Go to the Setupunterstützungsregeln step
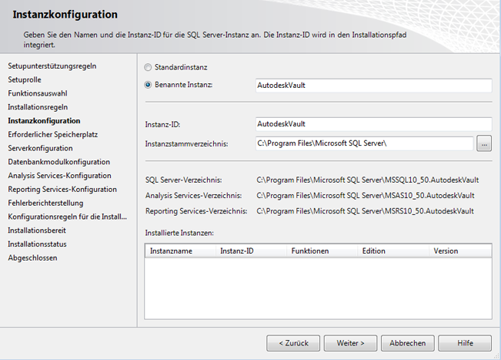The width and height of the screenshot is (501, 360). 52,66
